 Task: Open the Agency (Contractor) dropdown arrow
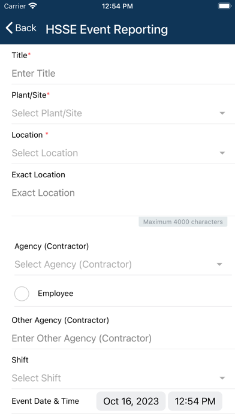pos(219,264)
